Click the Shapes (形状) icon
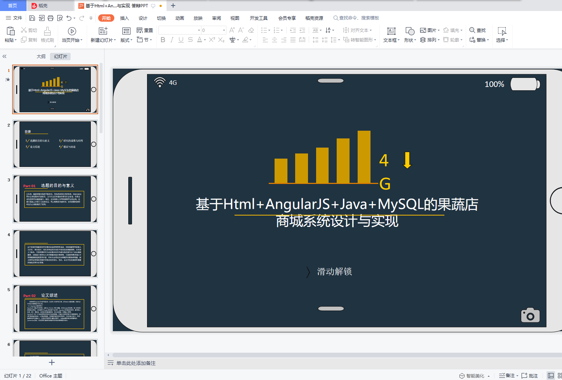 410,31
